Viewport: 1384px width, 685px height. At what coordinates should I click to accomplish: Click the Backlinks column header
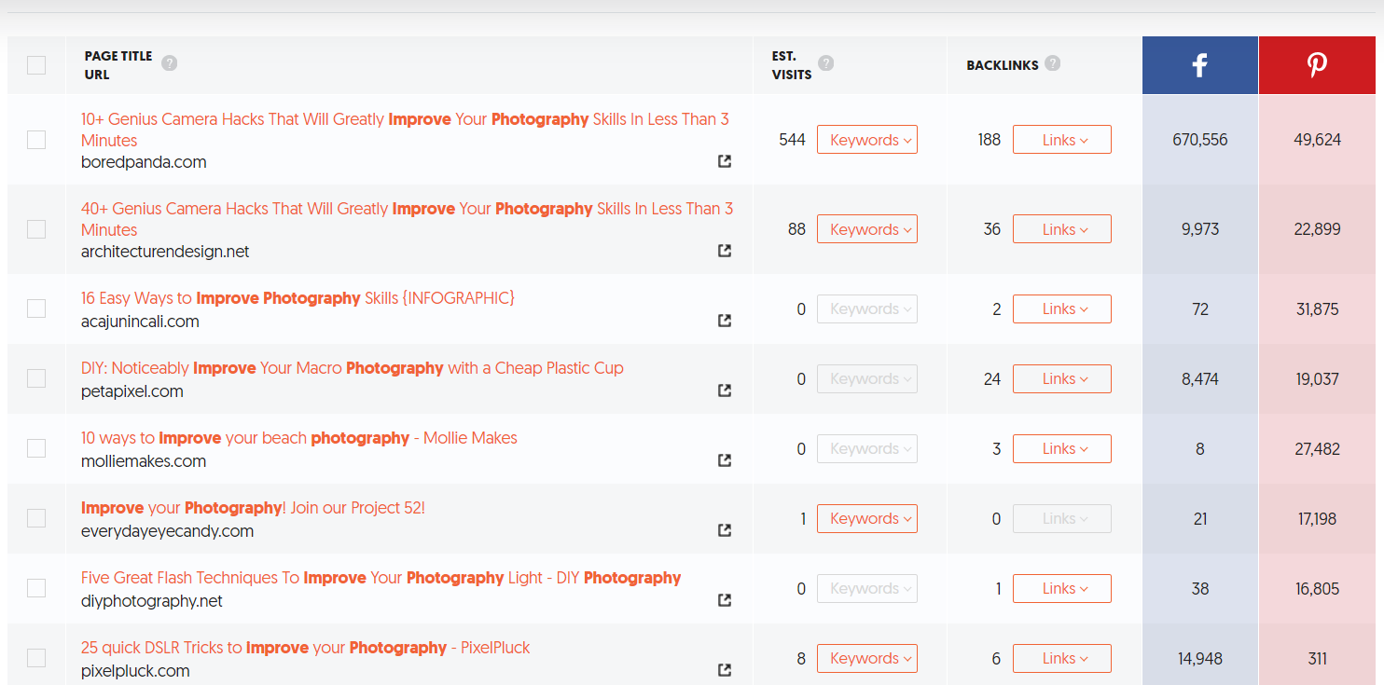tap(1003, 65)
